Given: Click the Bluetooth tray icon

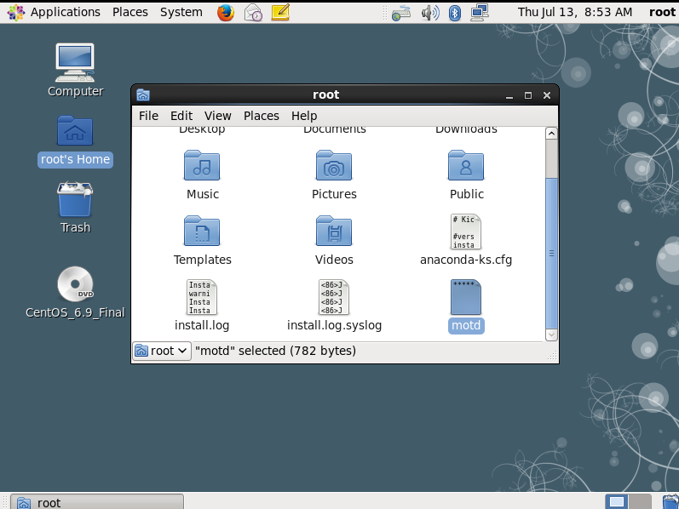Looking at the screenshot, I should [454, 13].
